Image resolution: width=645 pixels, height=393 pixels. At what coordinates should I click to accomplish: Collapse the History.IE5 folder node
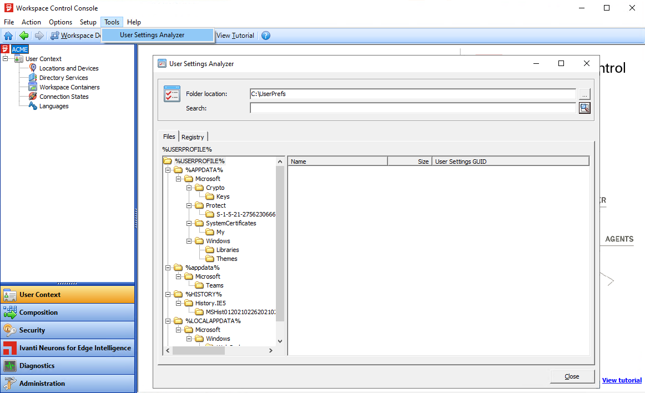tap(179, 303)
